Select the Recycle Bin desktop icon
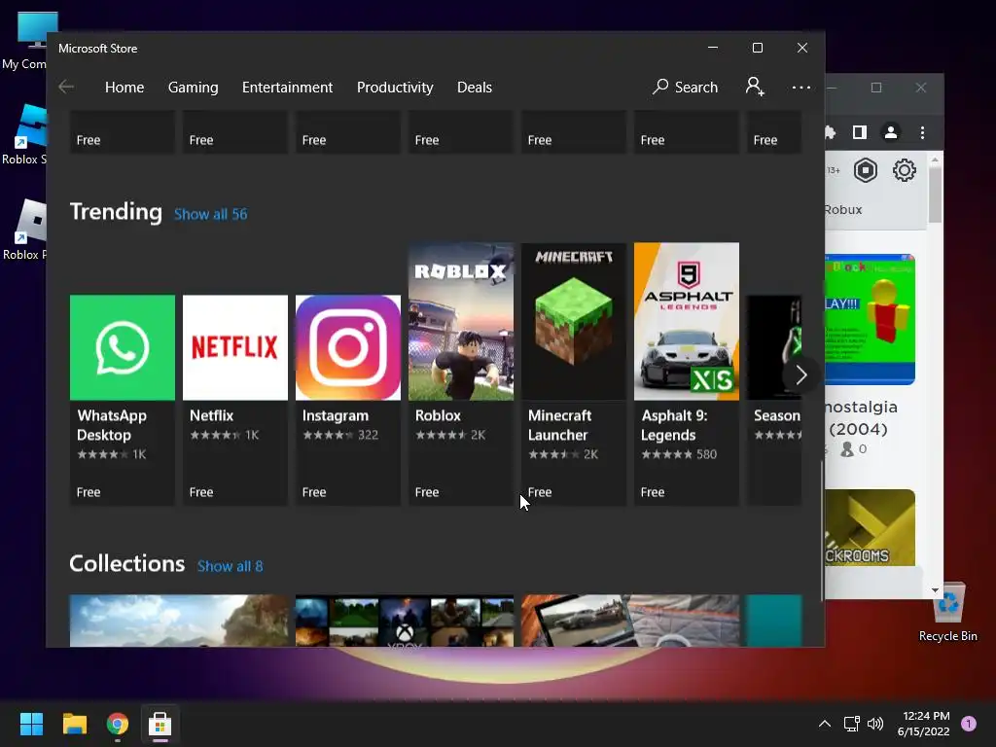 [x=948, y=613]
